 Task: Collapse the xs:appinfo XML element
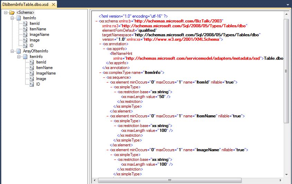(104, 49)
